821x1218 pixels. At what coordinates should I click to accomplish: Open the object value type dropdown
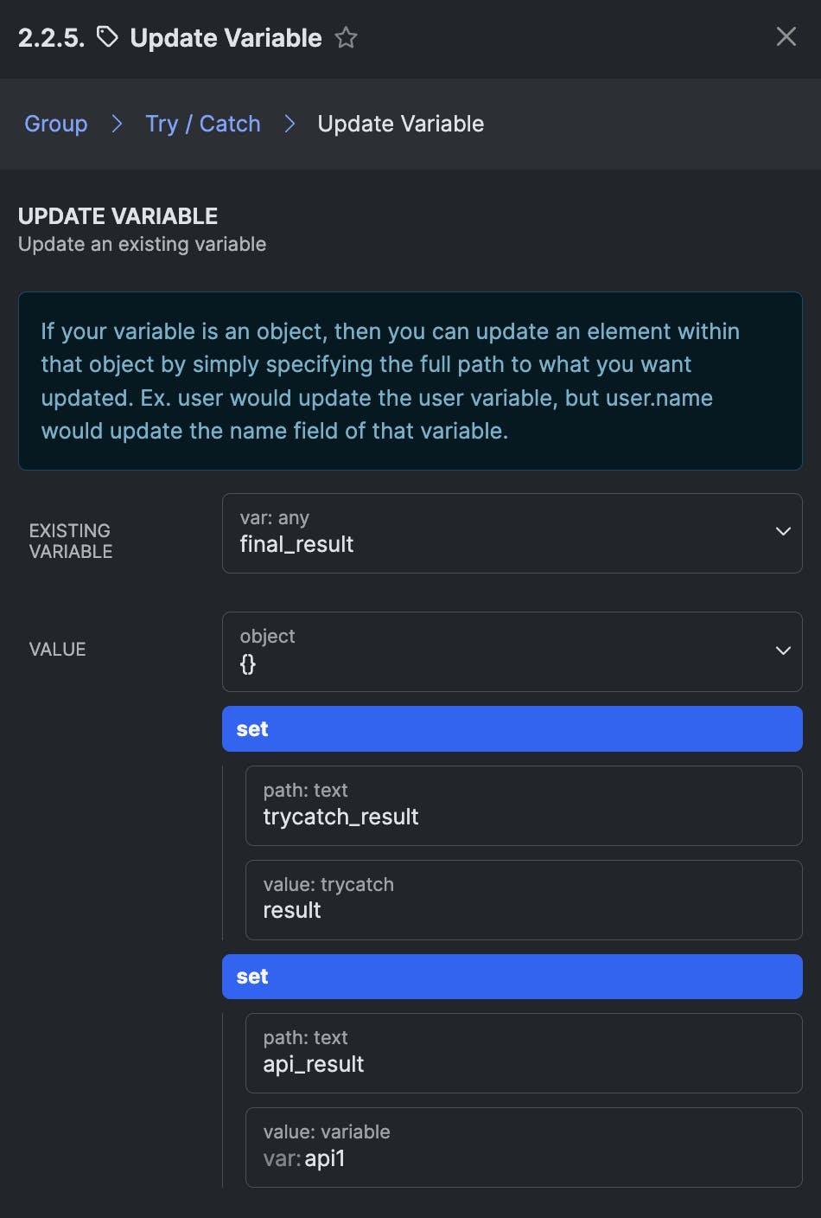pyautogui.click(x=501, y=651)
